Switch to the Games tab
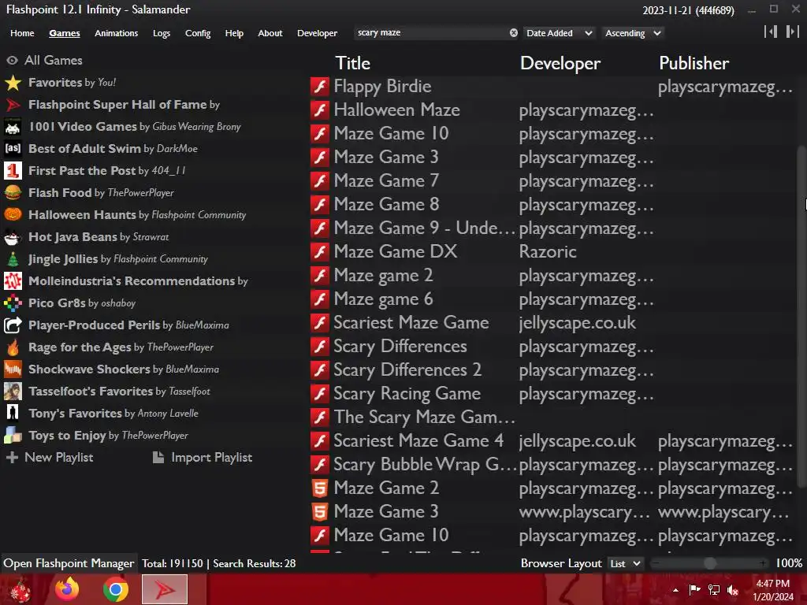This screenshot has height=605, width=807. pyautogui.click(x=65, y=33)
